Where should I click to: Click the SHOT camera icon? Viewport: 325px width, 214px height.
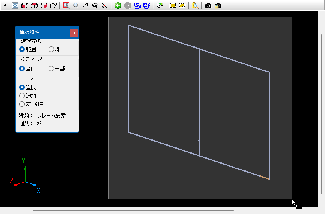[137, 5]
